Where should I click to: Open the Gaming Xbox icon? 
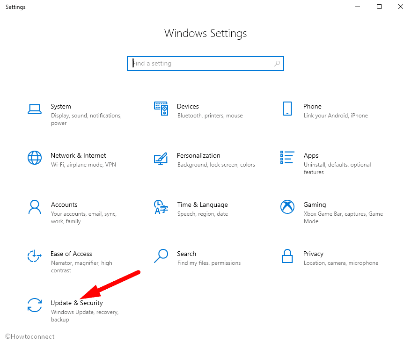pyautogui.click(x=287, y=207)
